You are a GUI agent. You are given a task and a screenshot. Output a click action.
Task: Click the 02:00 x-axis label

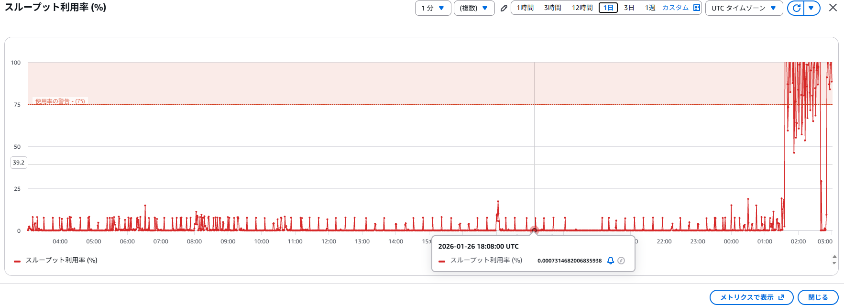798,241
